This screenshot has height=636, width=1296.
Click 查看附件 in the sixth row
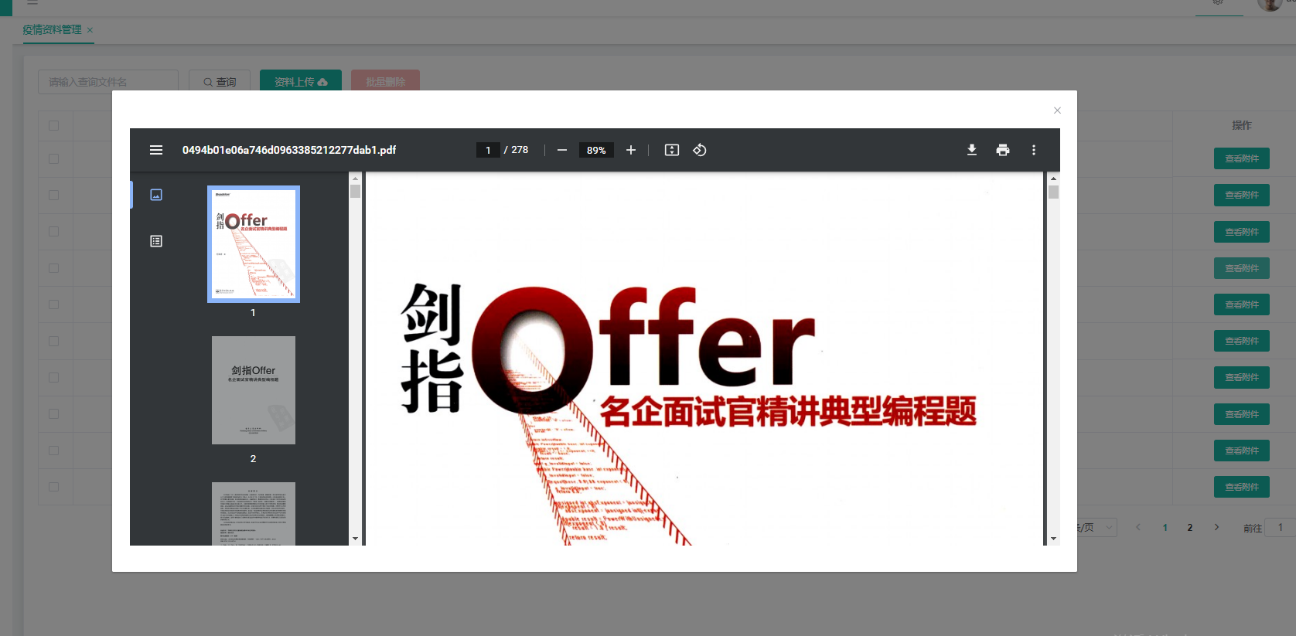click(1242, 341)
